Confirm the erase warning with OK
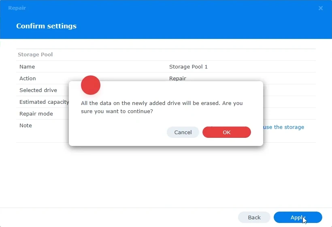 (x=227, y=132)
